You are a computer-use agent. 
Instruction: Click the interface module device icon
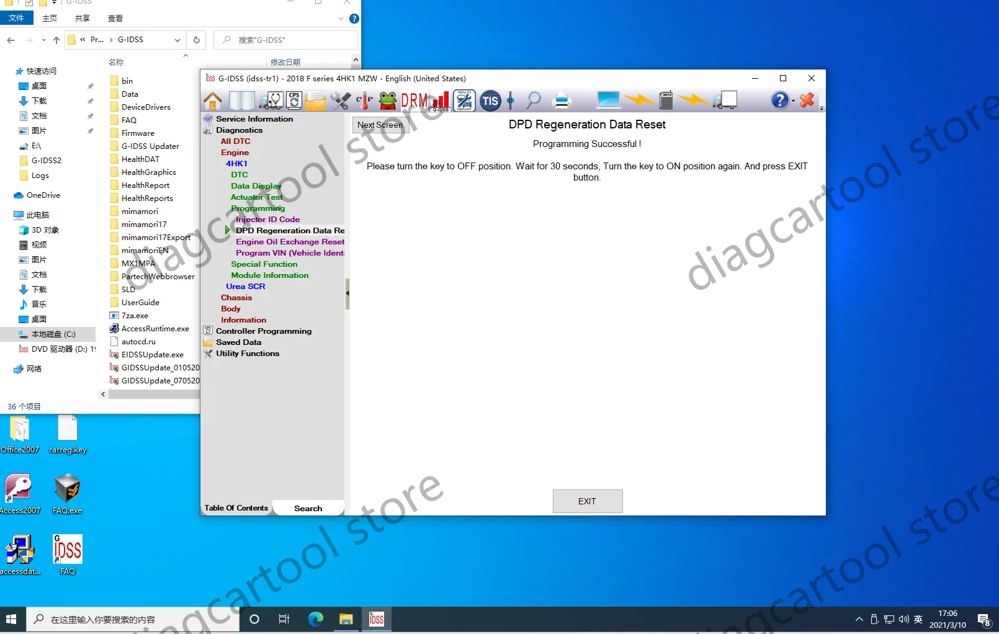(666, 100)
